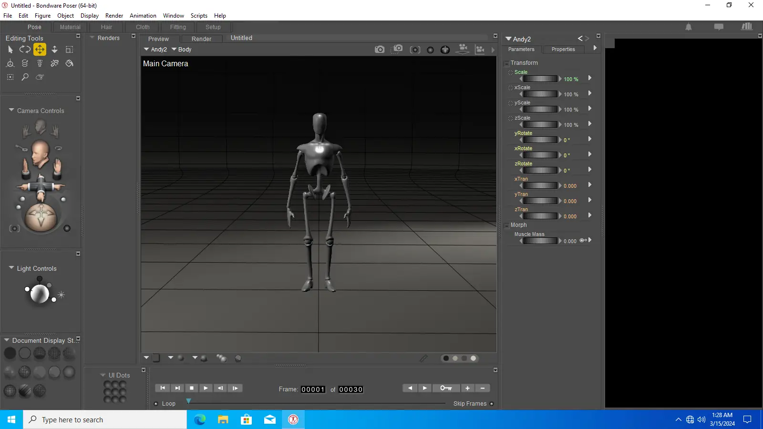Click the Stop button in animation controls
The height and width of the screenshot is (429, 763).
click(x=192, y=388)
